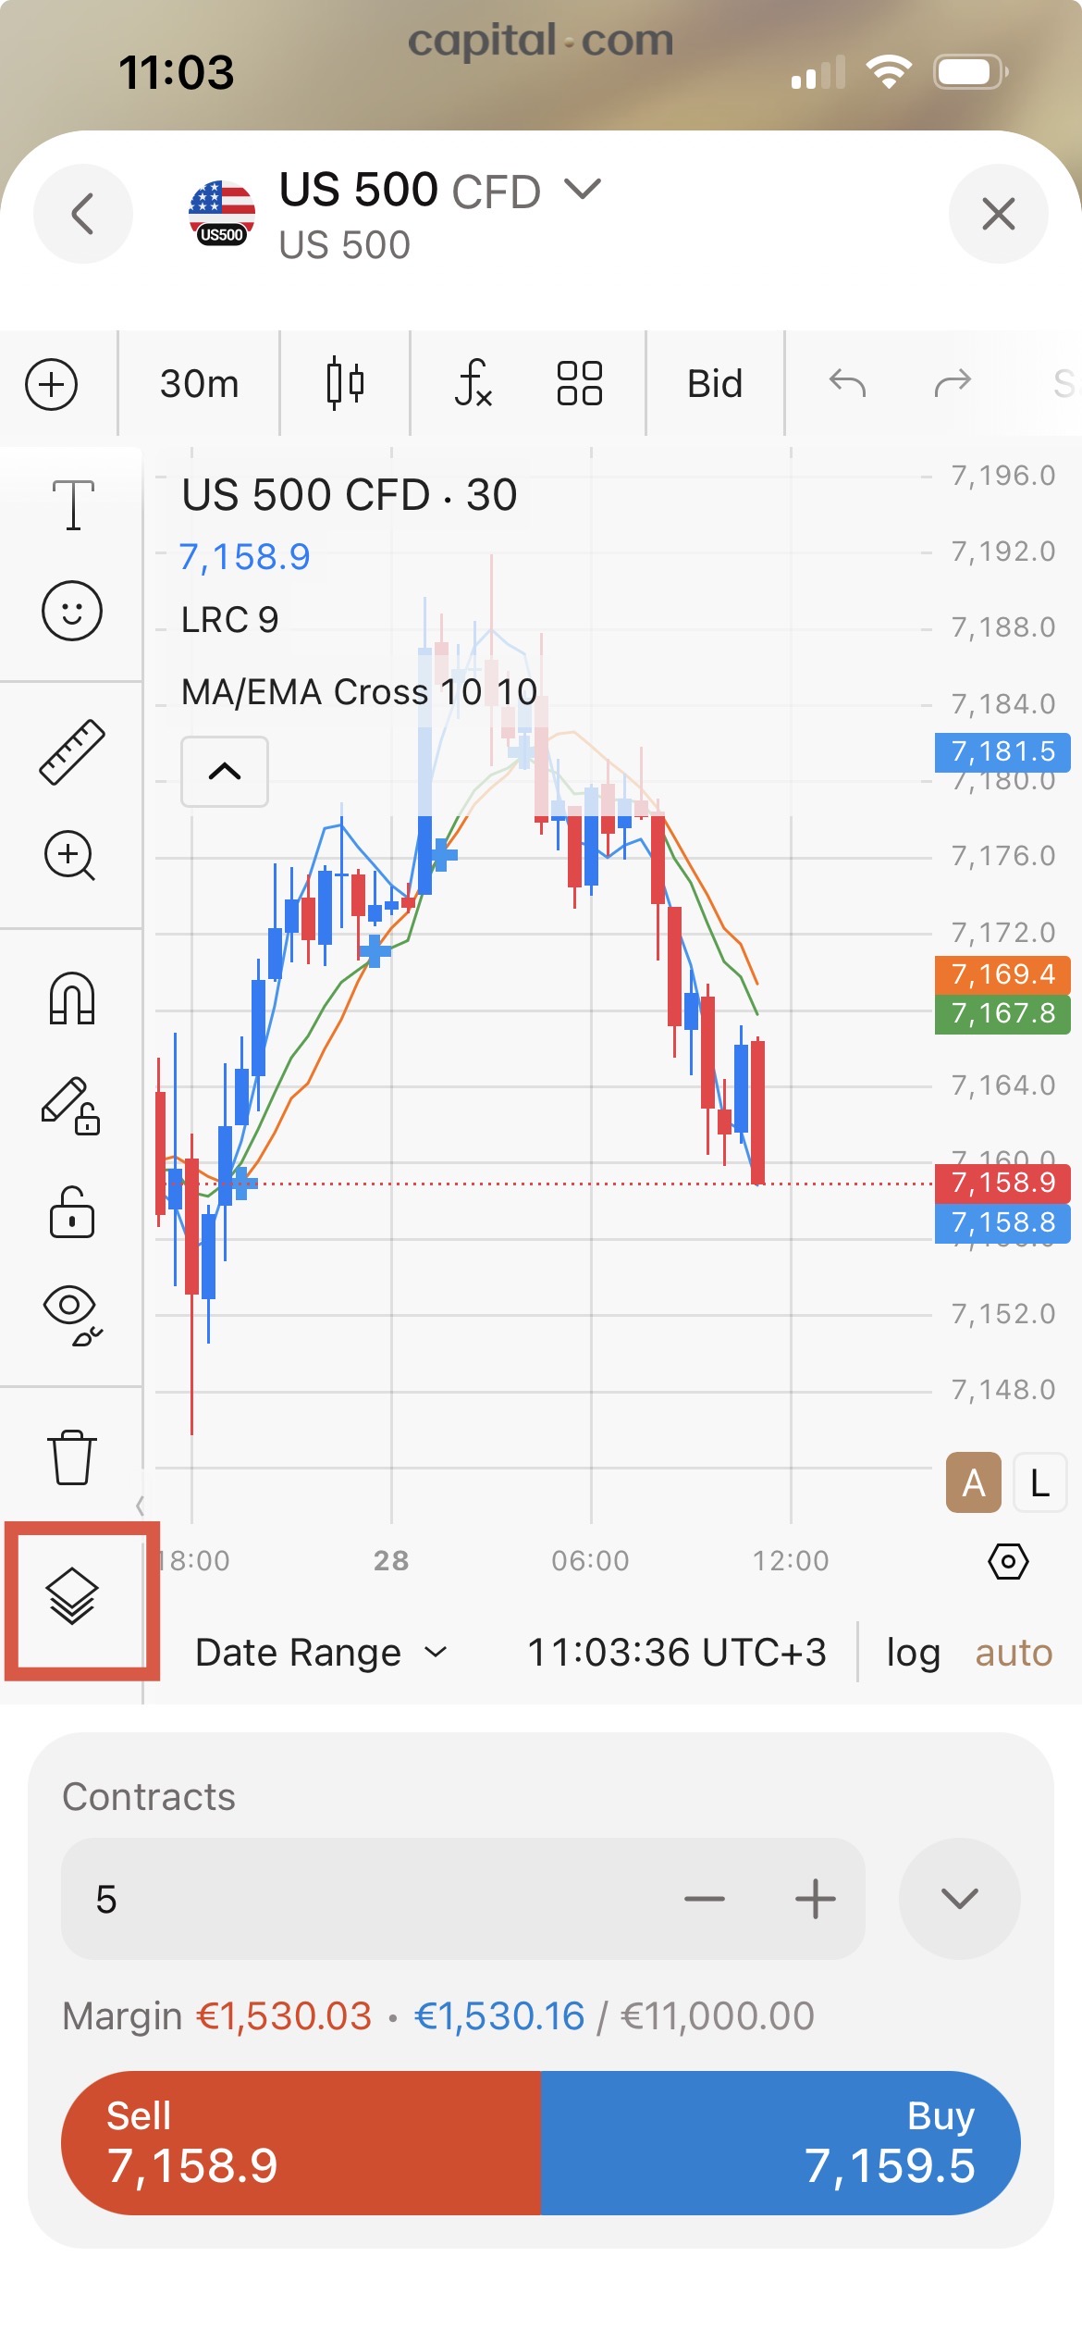Collapse the indicator legend with the chevron

click(225, 772)
